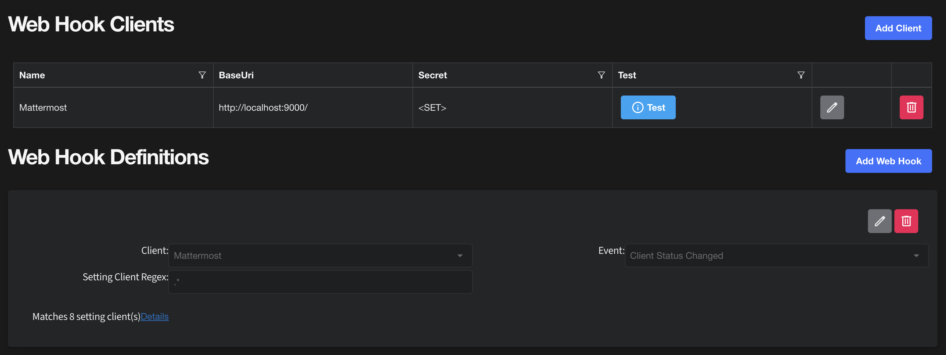The image size is (946, 355).
Task: Click the Client: label
Action: click(x=154, y=250)
